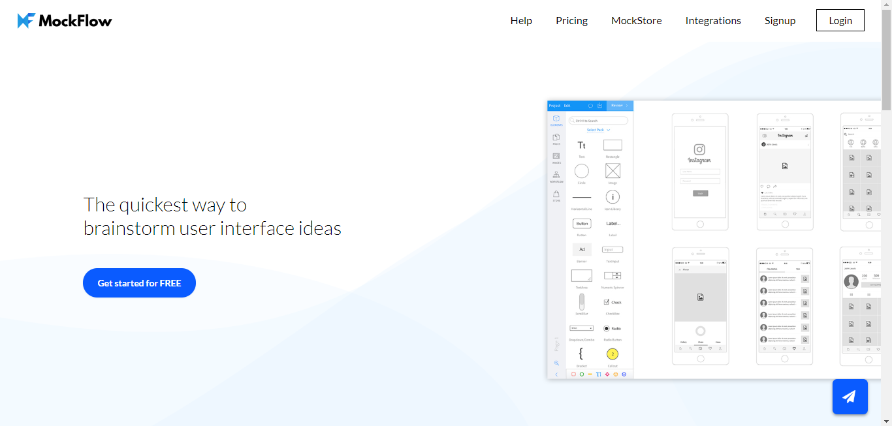The height and width of the screenshot is (428, 892).
Task: Click the MockFlow logo
Action: tap(65, 21)
